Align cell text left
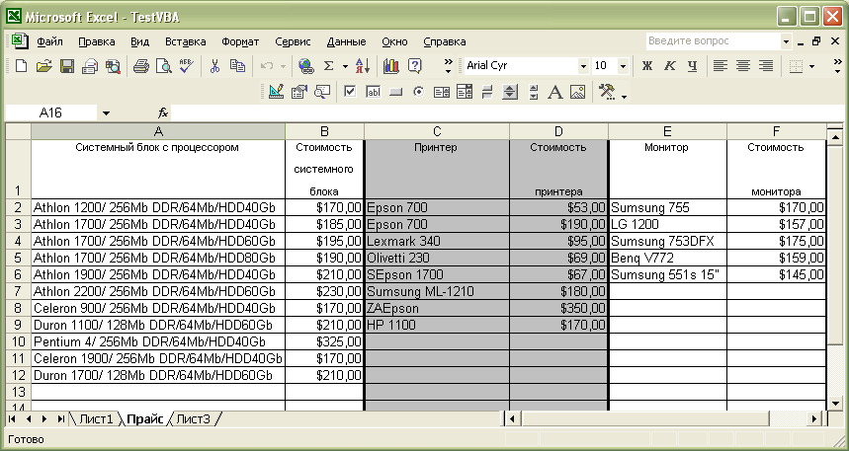Image resolution: width=849 pixels, height=451 pixels. point(720,66)
